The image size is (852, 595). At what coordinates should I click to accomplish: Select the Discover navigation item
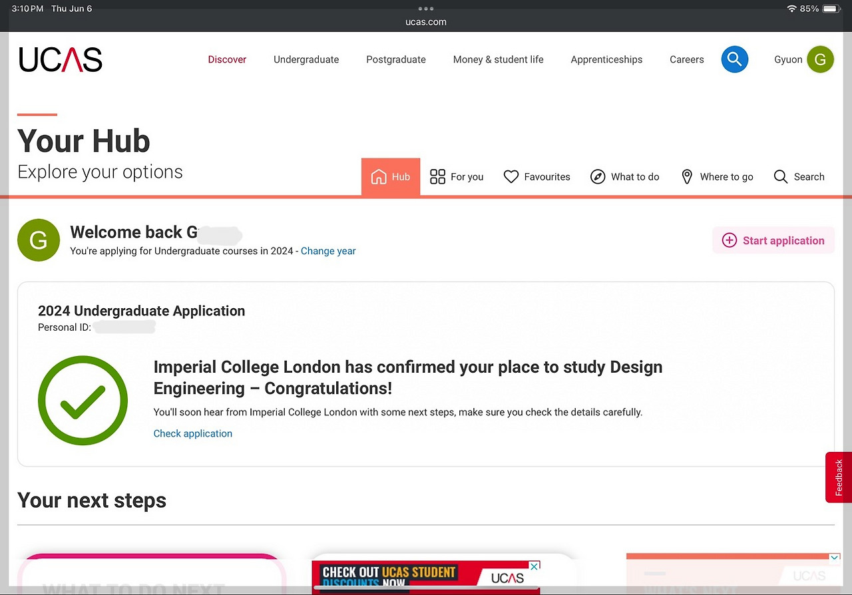coord(227,59)
